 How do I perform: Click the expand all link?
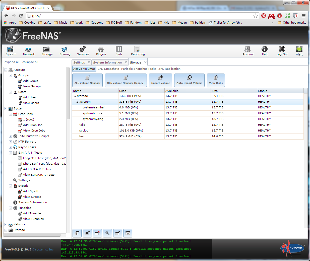pyautogui.click(x=12, y=62)
